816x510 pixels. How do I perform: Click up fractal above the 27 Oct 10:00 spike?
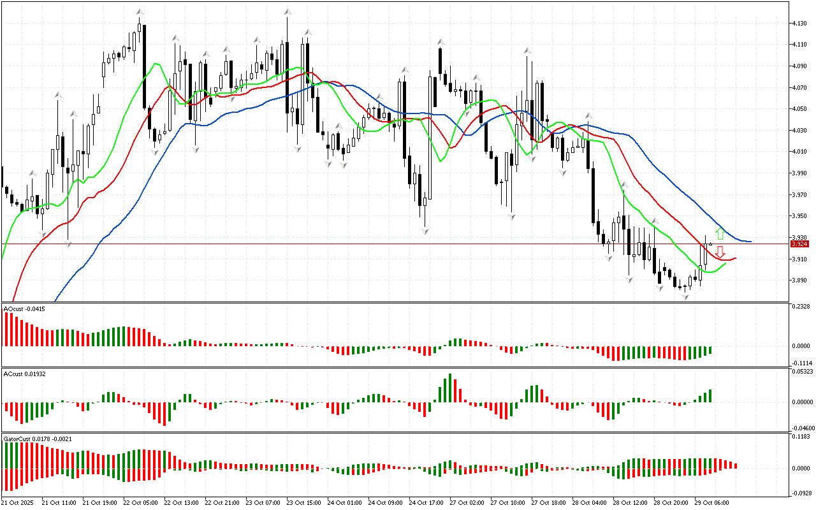coord(527,50)
